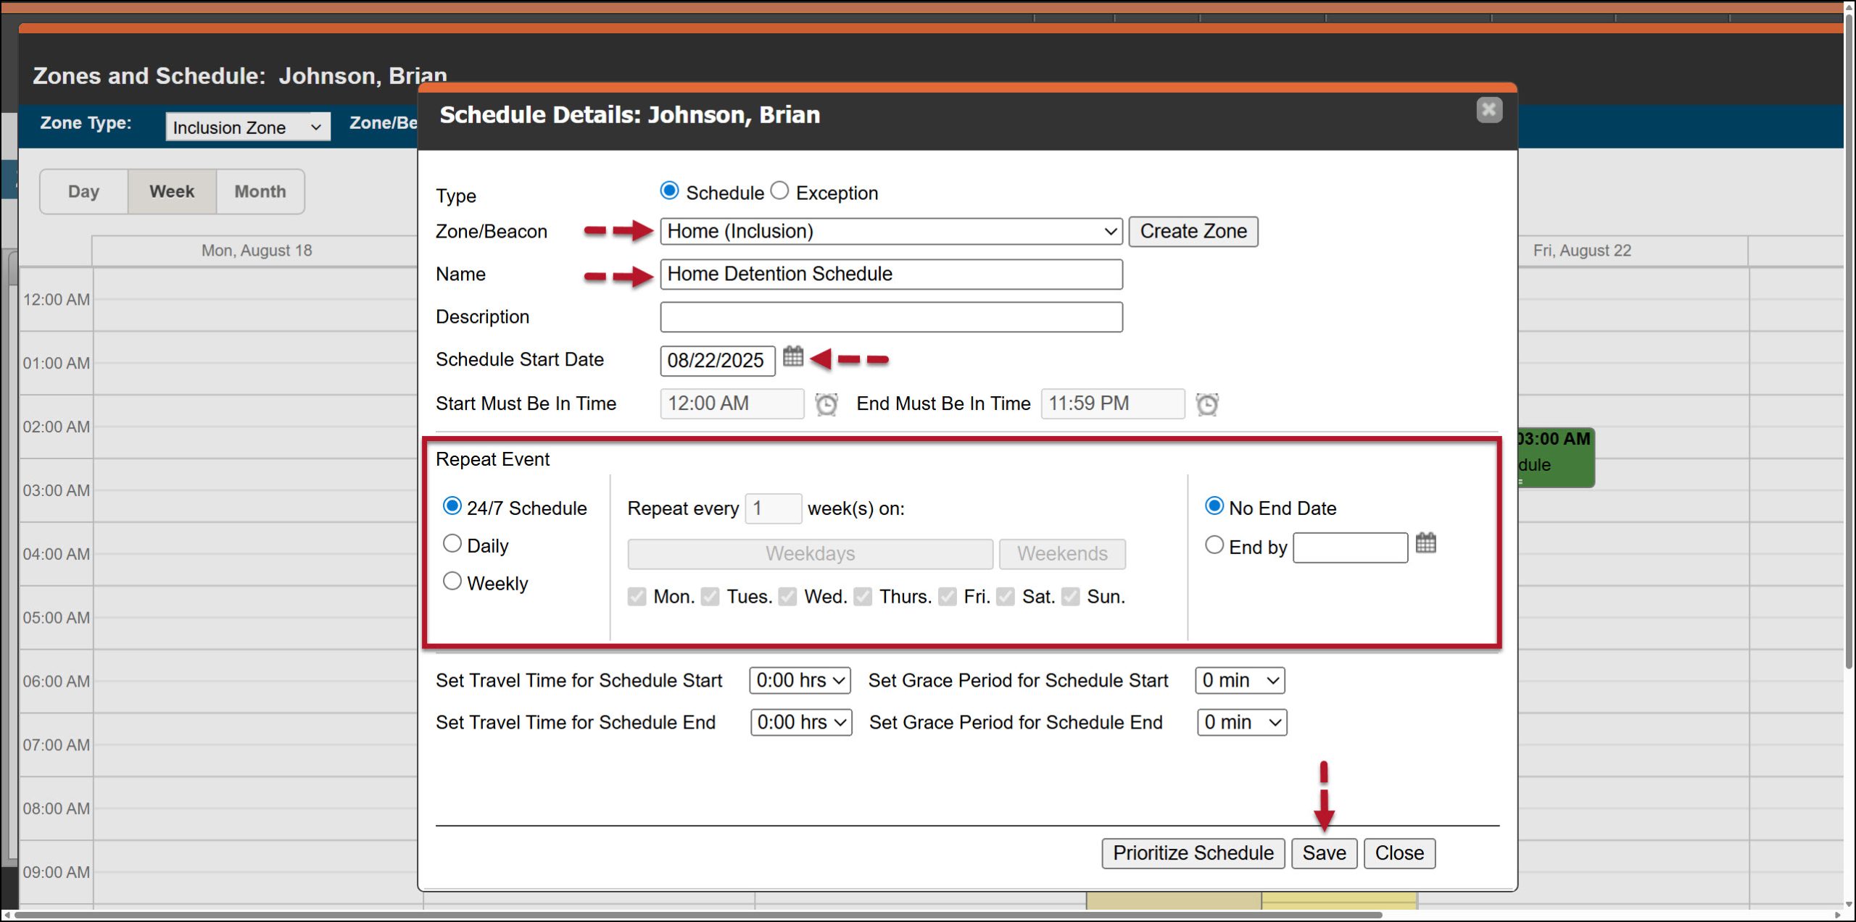This screenshot has height=922, width=1856.
Task: Open calendar picker for Schedule Start Date
Action: point(793,356)
